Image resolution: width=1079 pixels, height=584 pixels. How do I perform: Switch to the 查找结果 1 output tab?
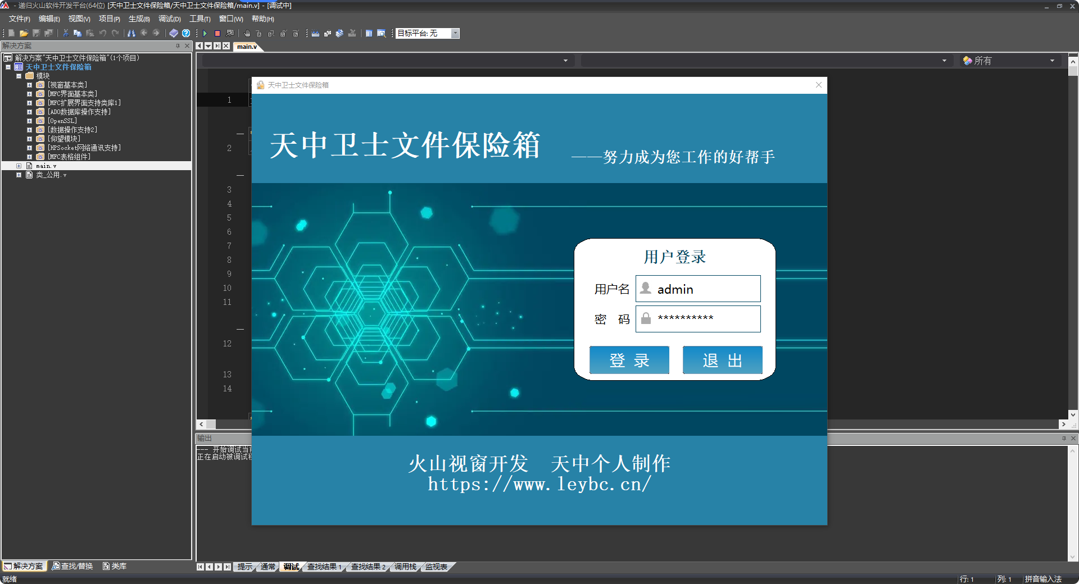tap(324, 567)
